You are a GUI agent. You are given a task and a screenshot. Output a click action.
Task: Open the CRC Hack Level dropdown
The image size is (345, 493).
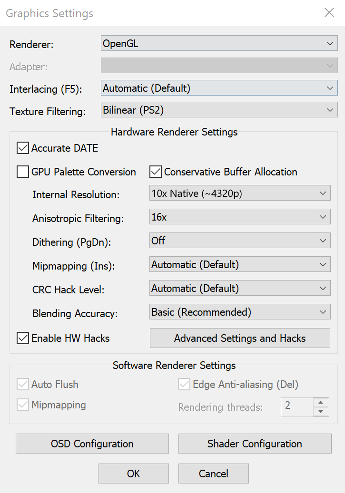point(239,288)
